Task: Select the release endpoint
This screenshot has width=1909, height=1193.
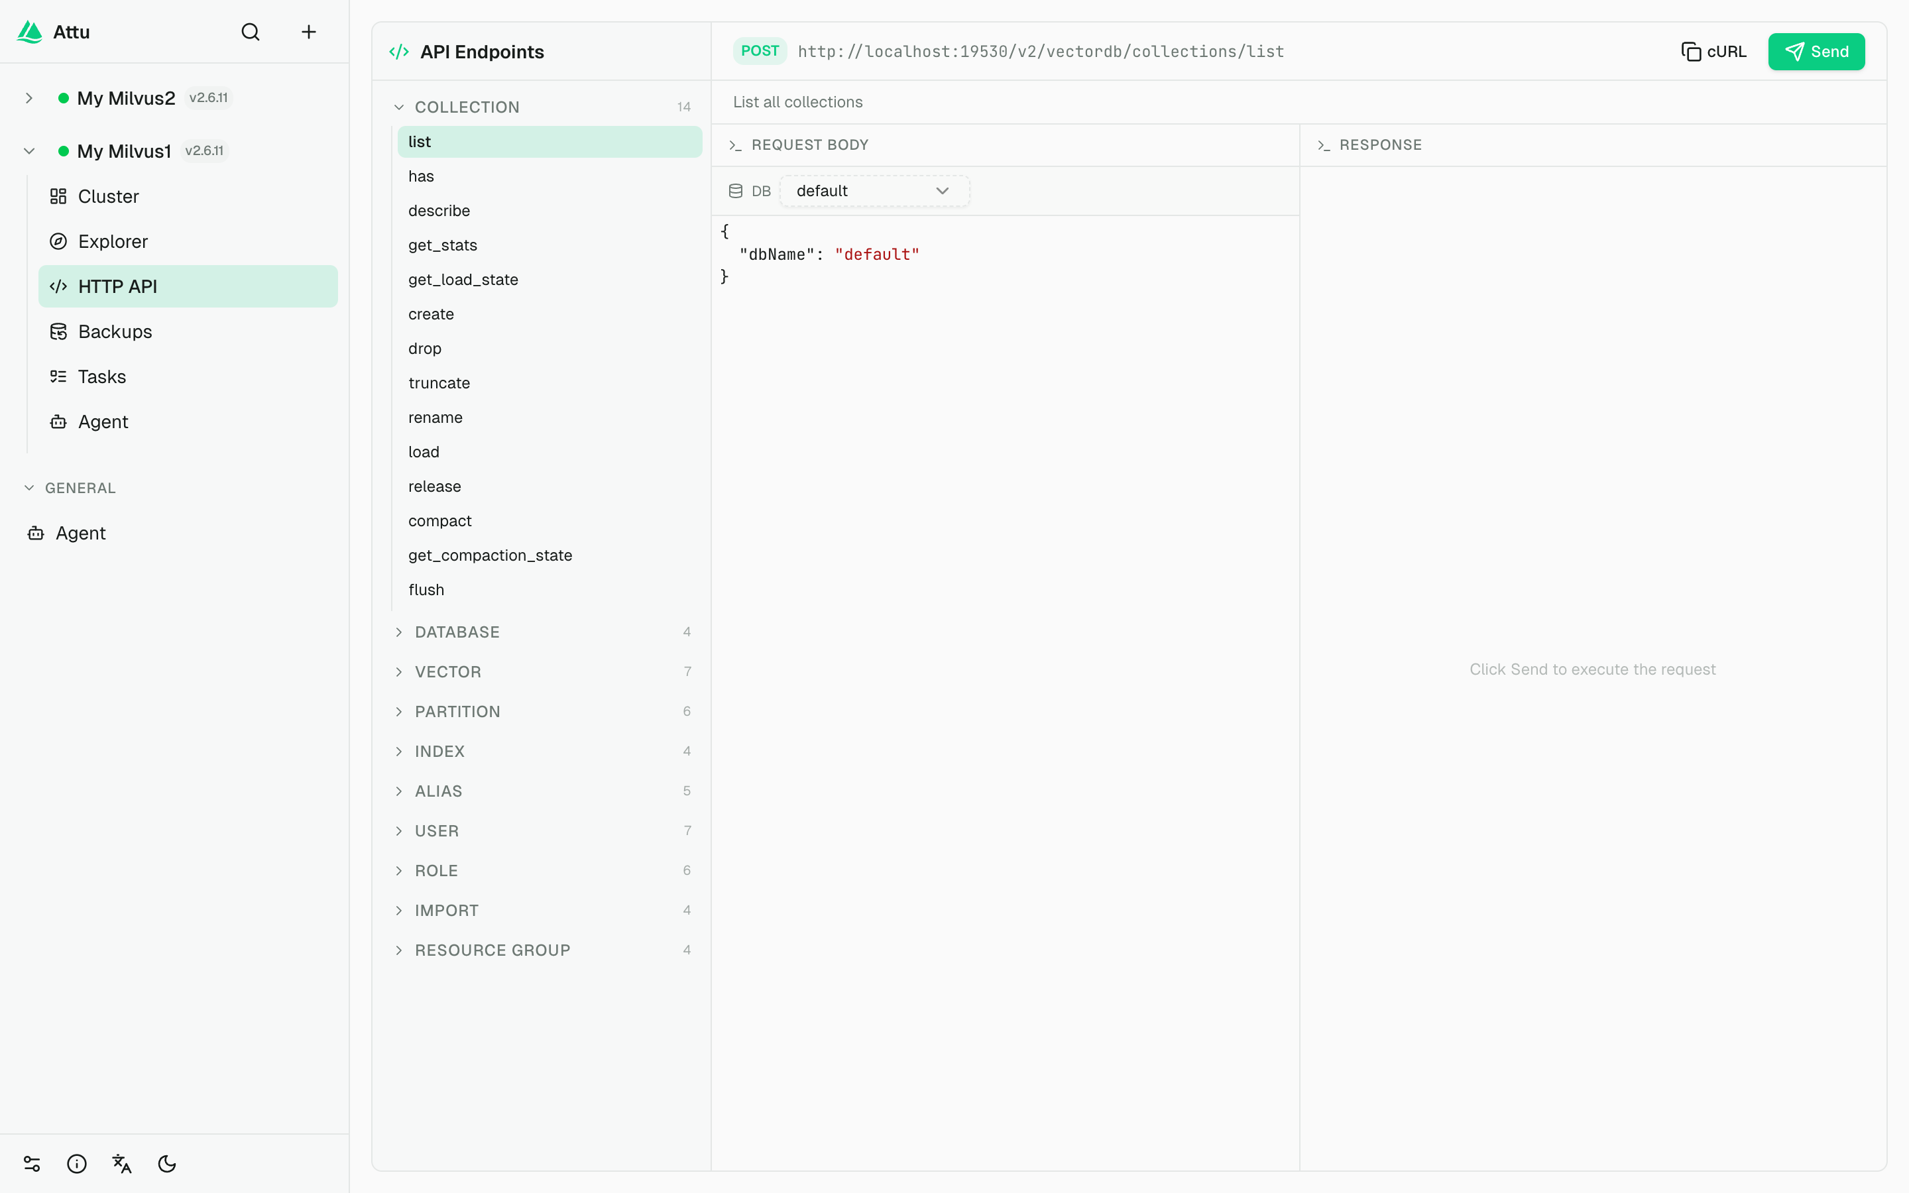Action: (x=549, y=486)
